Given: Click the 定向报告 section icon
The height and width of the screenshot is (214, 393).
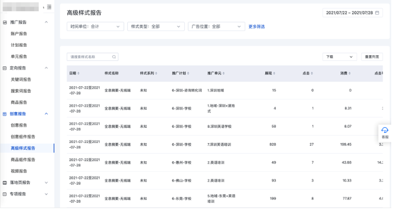Looking at the screenshot, I should click(x=5, y=68).
